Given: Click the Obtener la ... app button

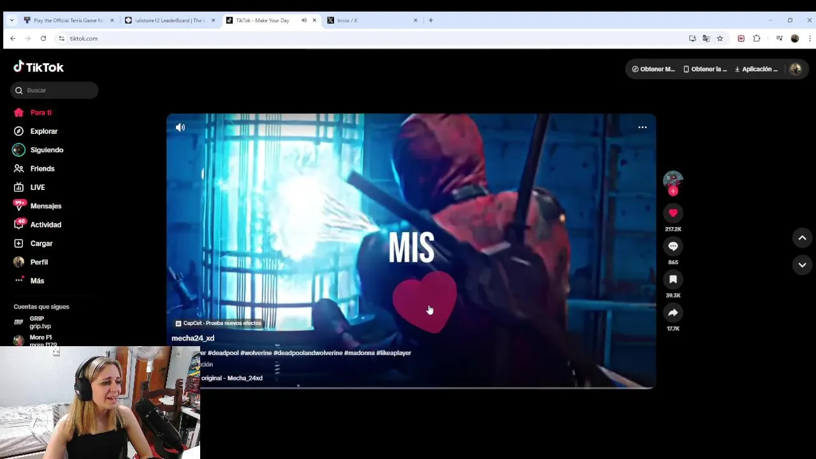Looking at the screenshot, I should point(704,69).
